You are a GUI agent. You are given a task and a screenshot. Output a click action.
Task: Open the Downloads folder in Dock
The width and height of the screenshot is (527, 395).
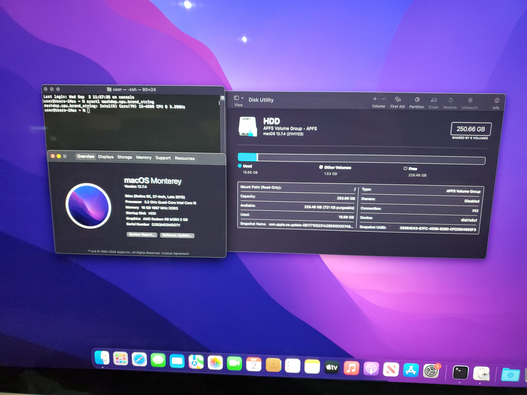[x=510, y=375]
